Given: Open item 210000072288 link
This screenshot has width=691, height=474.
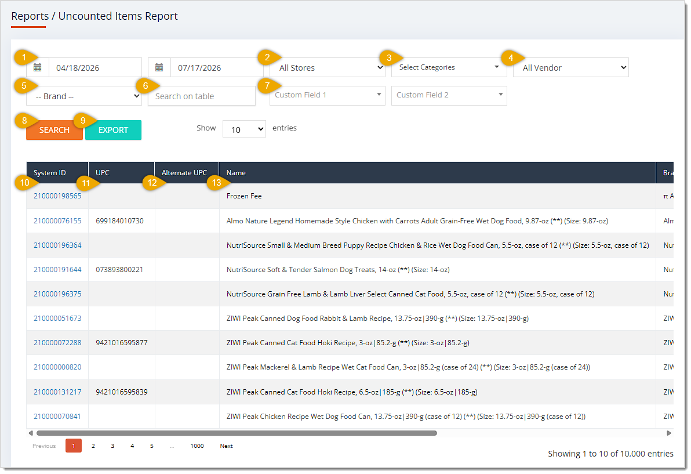Looking at the screenshot, I should click(58, 343).
